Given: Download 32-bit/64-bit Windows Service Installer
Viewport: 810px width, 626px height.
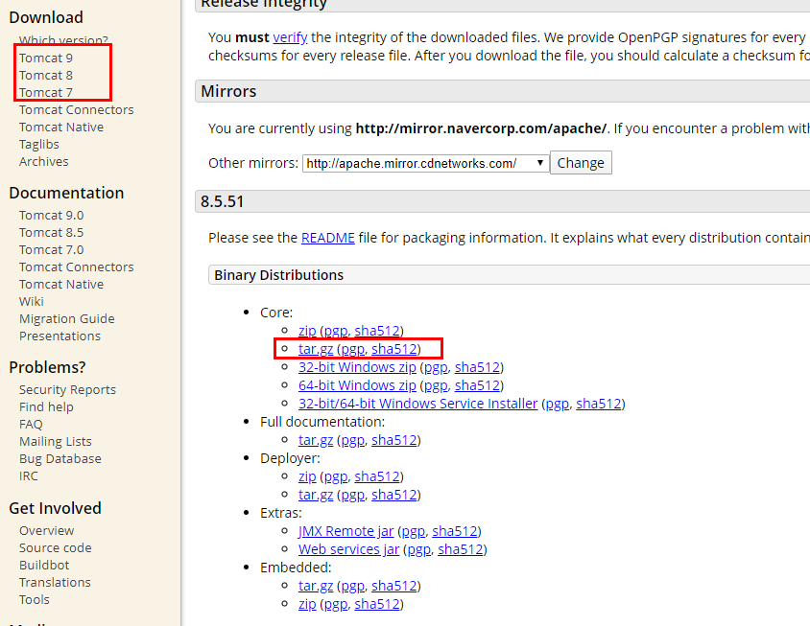Looking at the screenshot, I should 417,404.
